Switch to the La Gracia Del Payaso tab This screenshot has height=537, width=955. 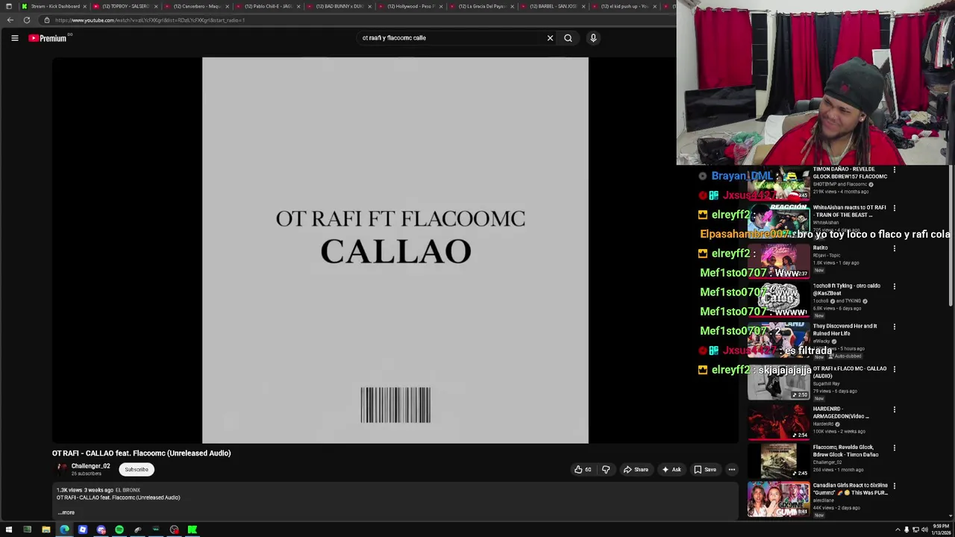click(482, 6)
